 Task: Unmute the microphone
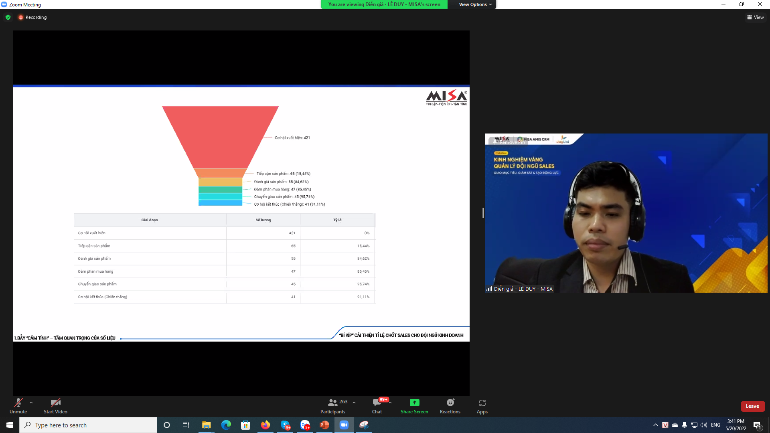18,403
